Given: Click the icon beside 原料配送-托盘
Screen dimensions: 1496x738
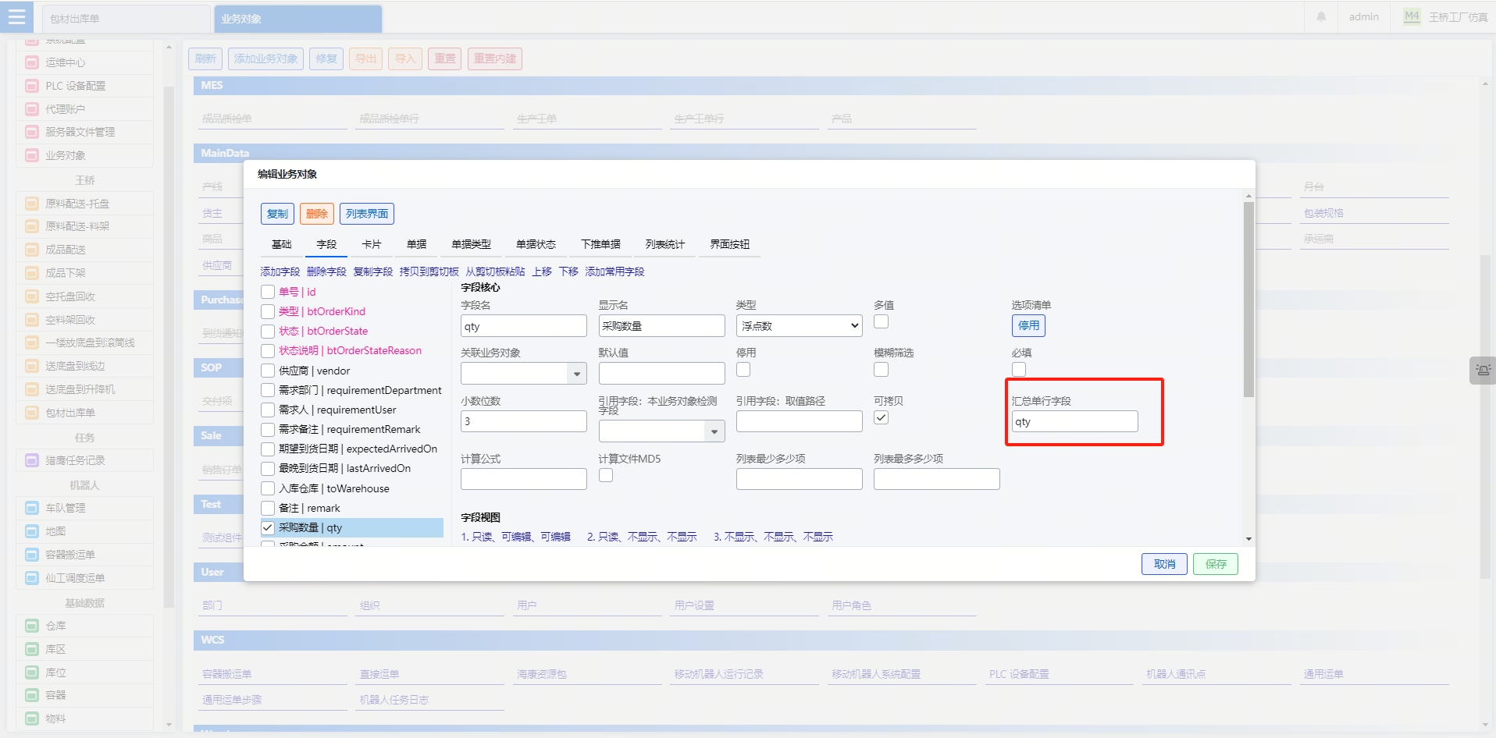Looking at the screenshot, I should 32,204.
